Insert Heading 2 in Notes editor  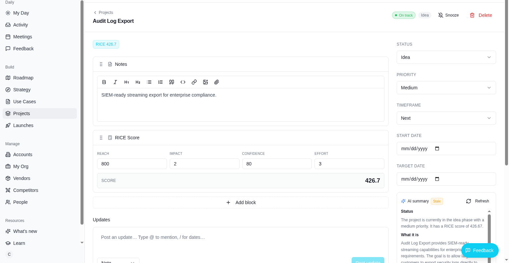point(138,82)
